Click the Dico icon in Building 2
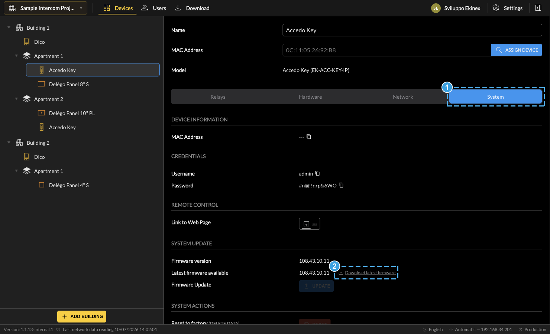Viewport: 550px width, 334px height. [x=27, y=157]
